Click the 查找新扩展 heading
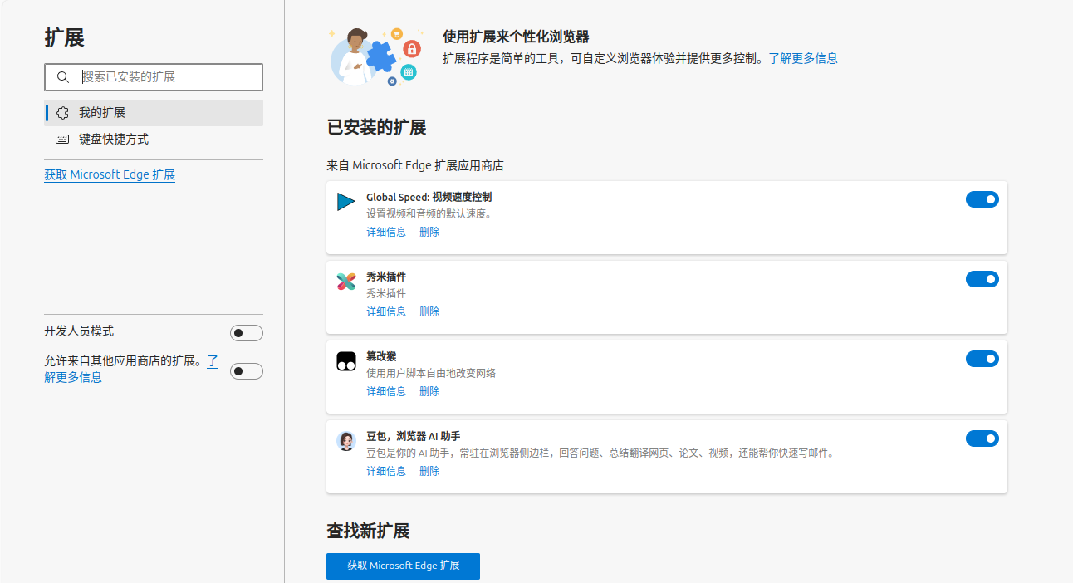The height and width of the screenshot is (583, 1073). pyautogui.click(x=368, y=531)
